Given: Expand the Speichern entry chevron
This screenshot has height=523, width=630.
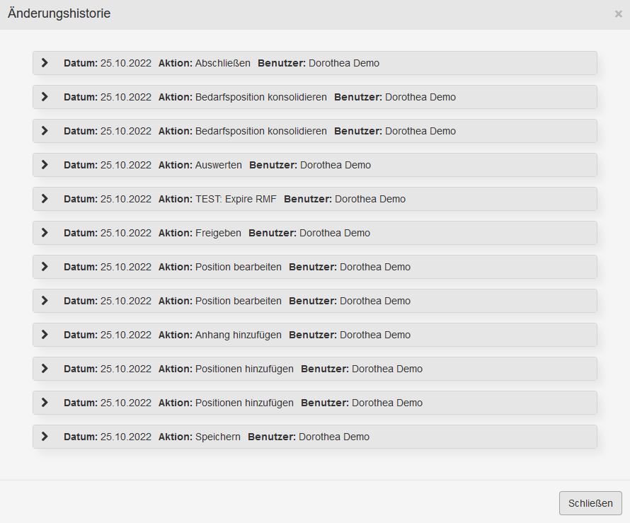Looking at the screenshot, I should tap(45, 436).
